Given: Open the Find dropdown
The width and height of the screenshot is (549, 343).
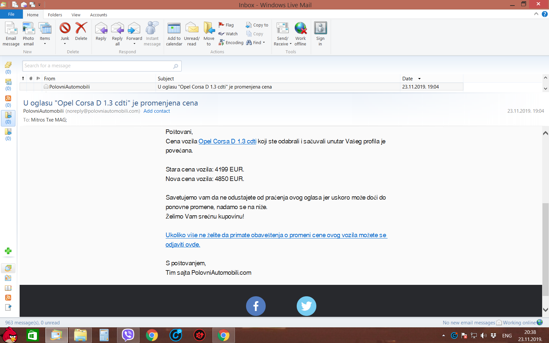Looking at the screenshot, I should click(256, 42).
